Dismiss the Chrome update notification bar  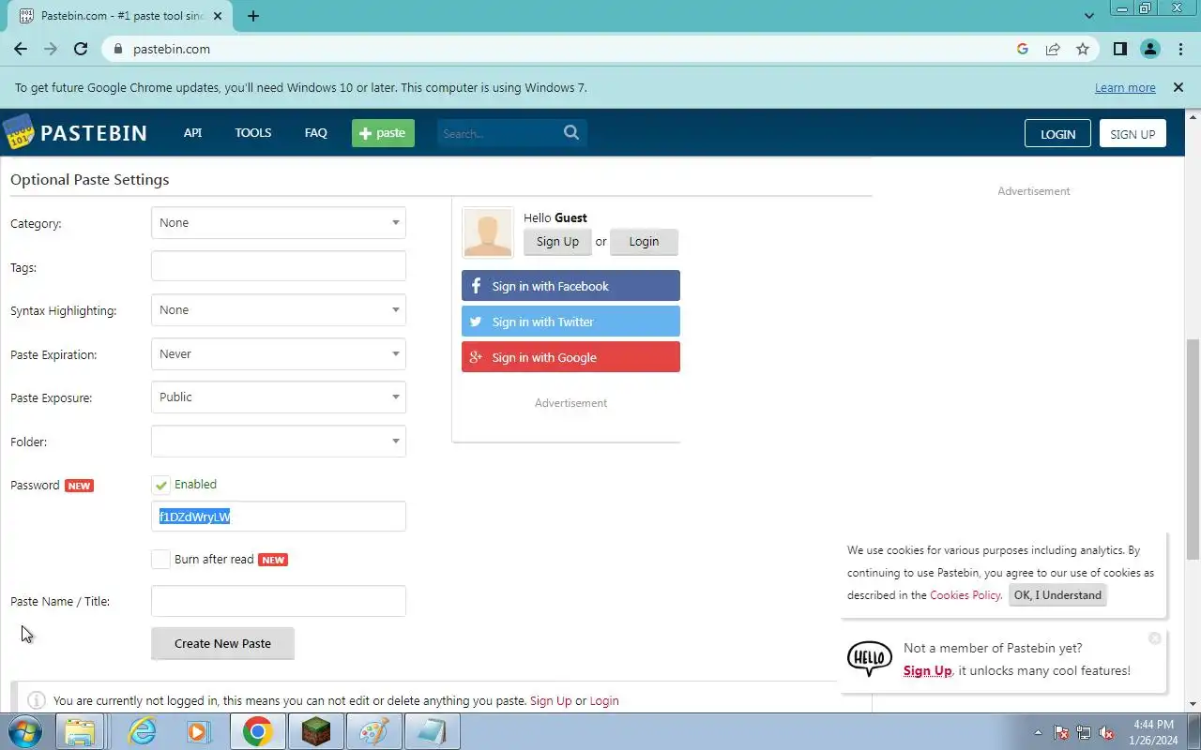coord(1178,87)
